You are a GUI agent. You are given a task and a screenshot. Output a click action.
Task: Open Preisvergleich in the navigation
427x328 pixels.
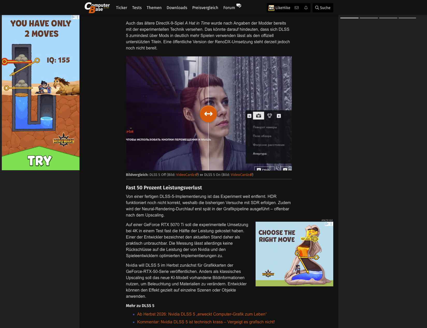pos(205,8)
